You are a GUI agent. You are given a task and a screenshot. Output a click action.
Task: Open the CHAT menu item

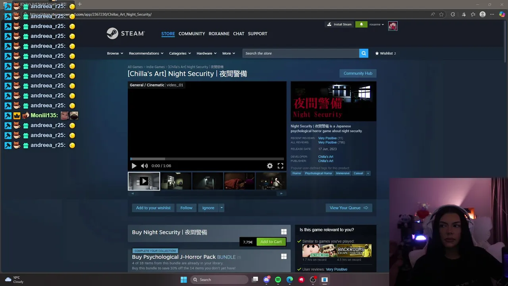(x=239, y=34)
